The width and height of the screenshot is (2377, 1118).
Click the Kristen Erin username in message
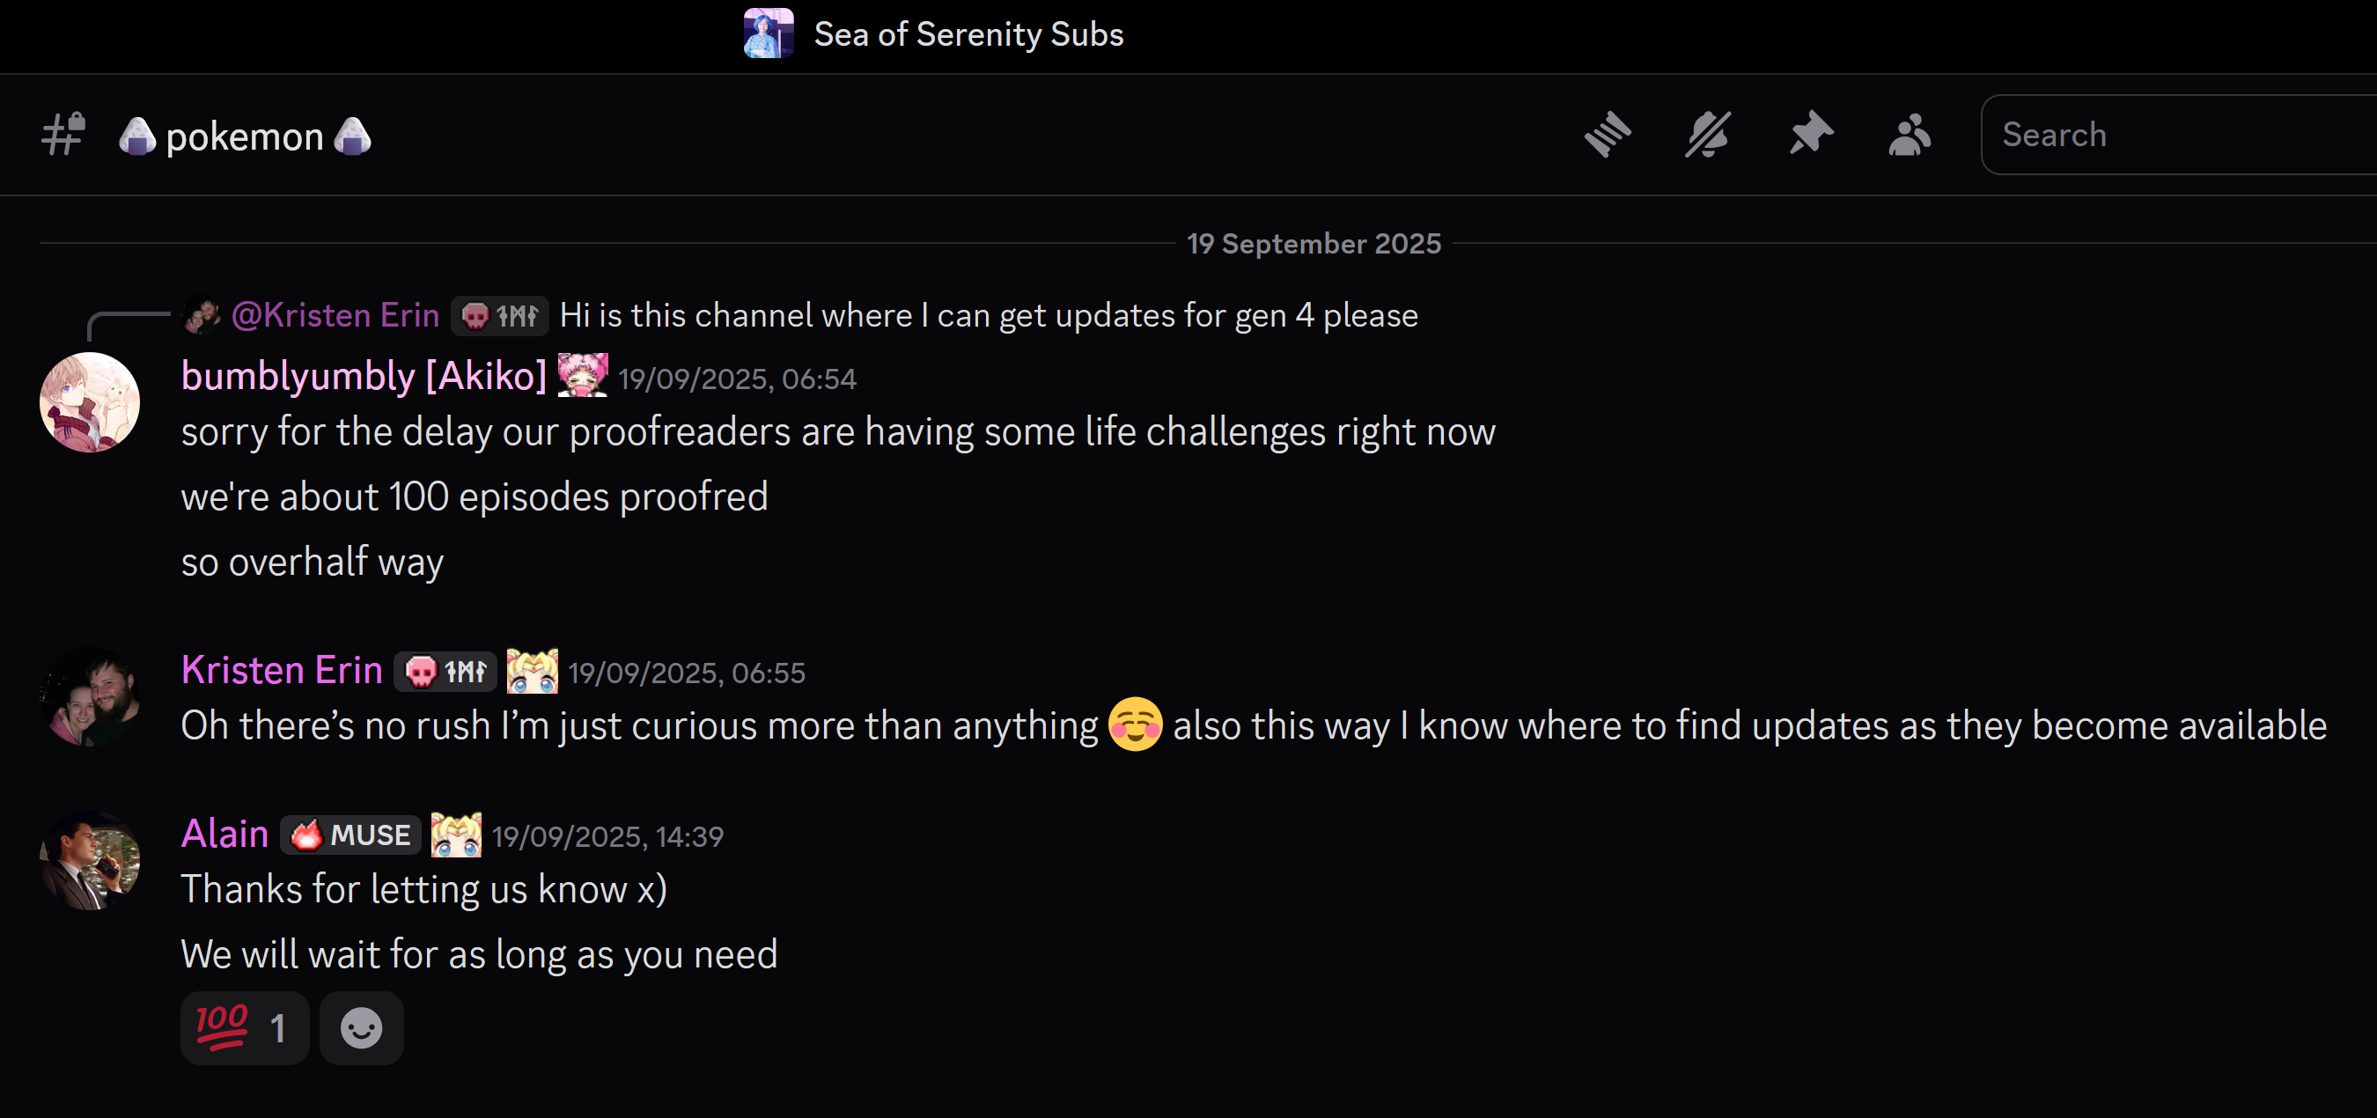[282, 671]
